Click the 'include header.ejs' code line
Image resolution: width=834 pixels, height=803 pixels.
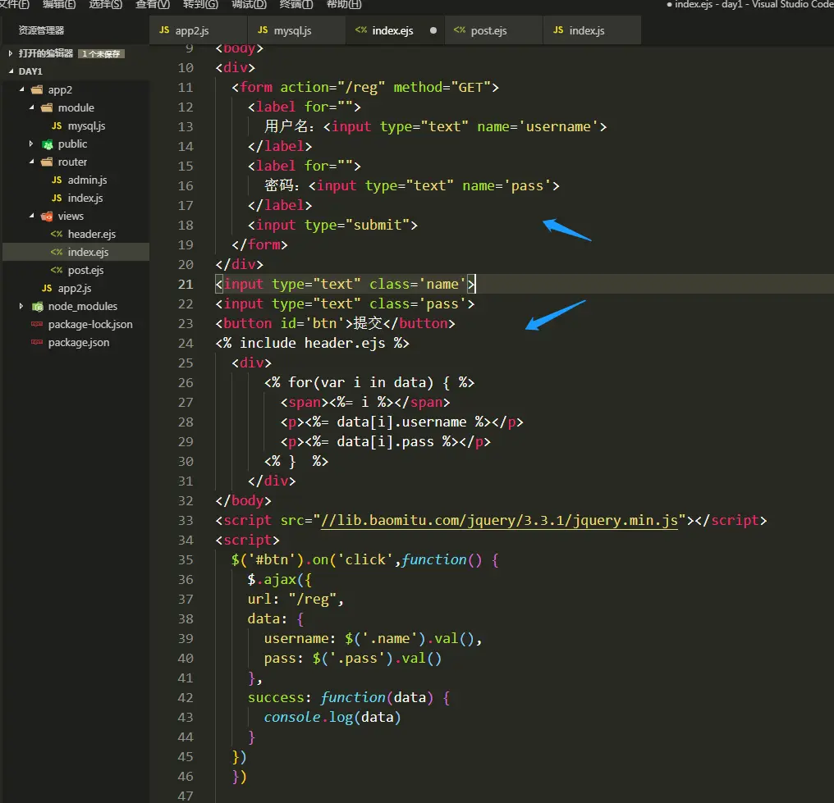click(x=312, y=344)
